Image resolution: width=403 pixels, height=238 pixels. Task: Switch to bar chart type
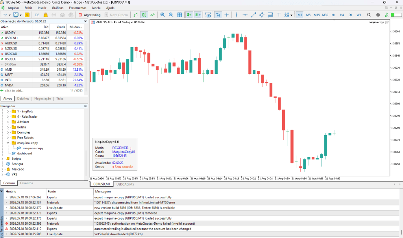tap(136, 15)
